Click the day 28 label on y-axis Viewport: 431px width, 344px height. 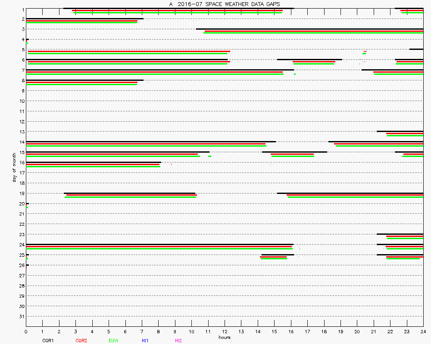[x=21, y=286]
